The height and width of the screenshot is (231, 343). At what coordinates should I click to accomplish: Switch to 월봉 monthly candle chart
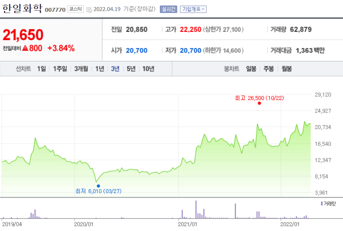(287, 69)
